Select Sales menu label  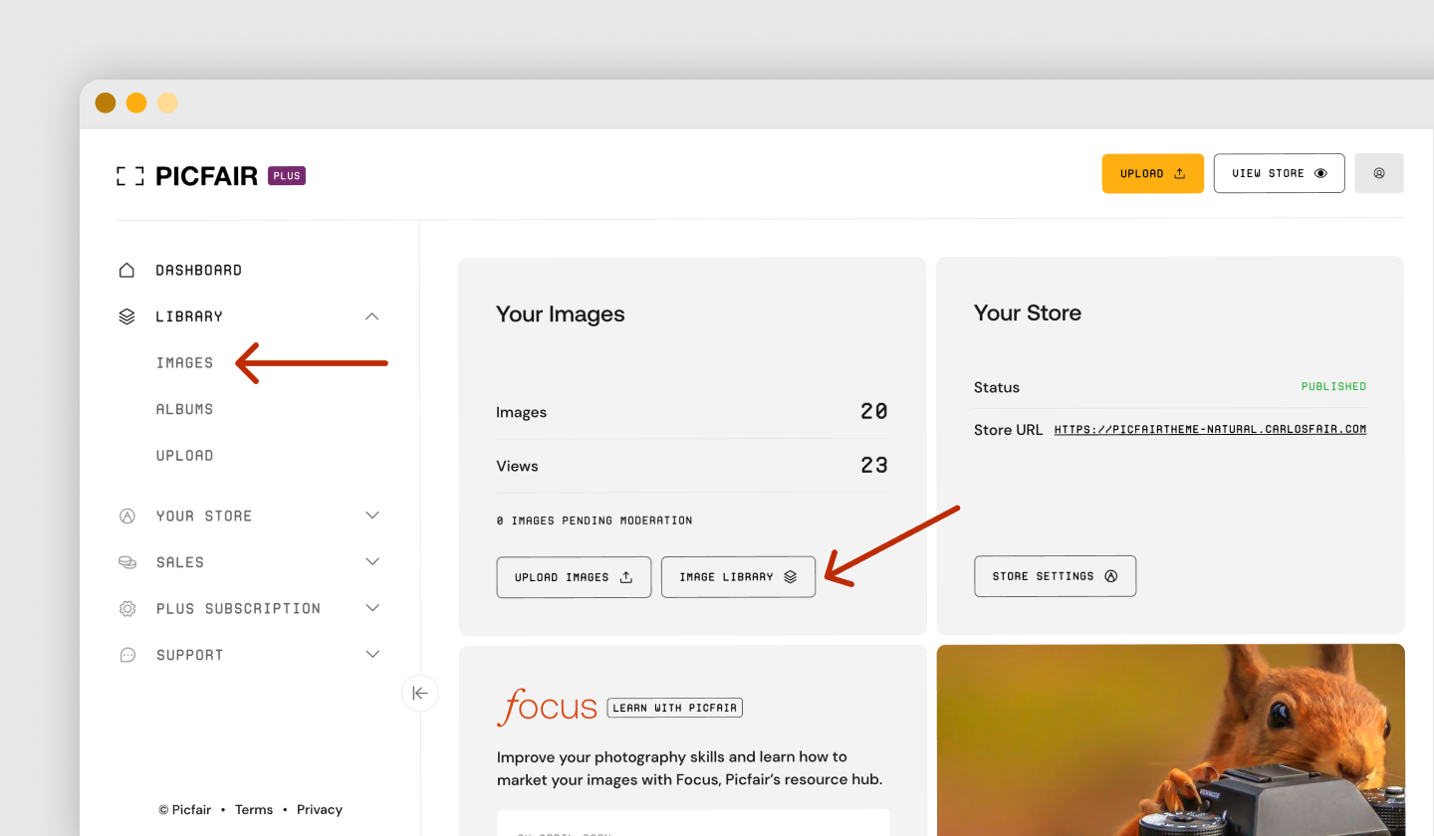179,562
